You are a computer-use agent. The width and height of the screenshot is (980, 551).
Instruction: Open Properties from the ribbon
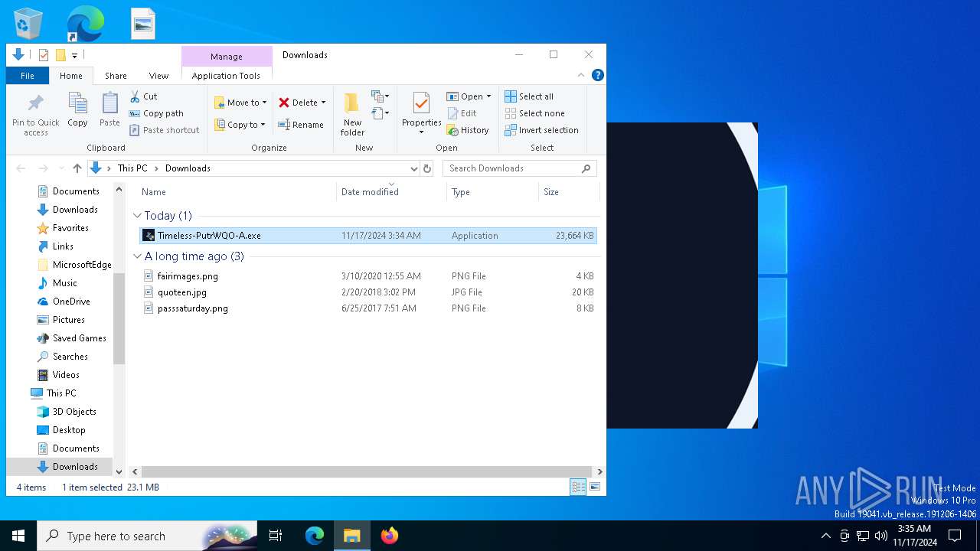421,113
